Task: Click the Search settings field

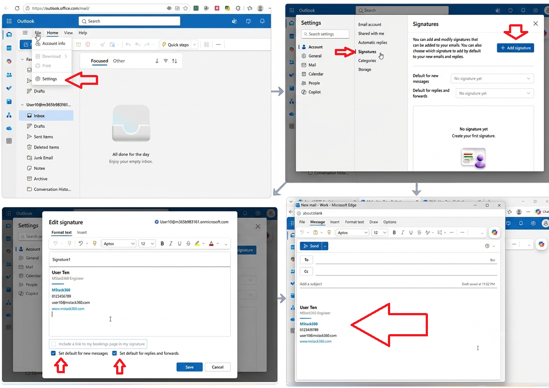Action: click(x=325, y=34)
